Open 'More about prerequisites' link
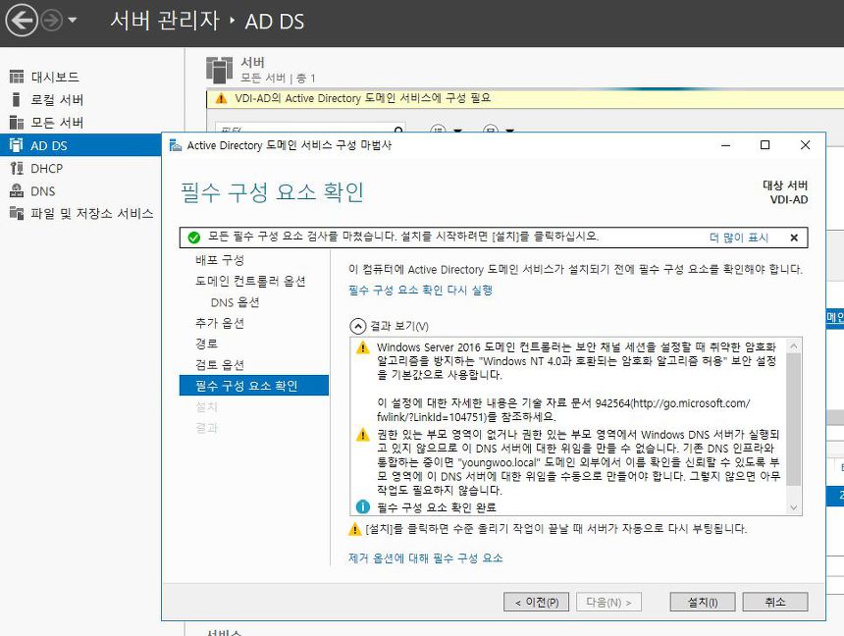 point(425,557)
